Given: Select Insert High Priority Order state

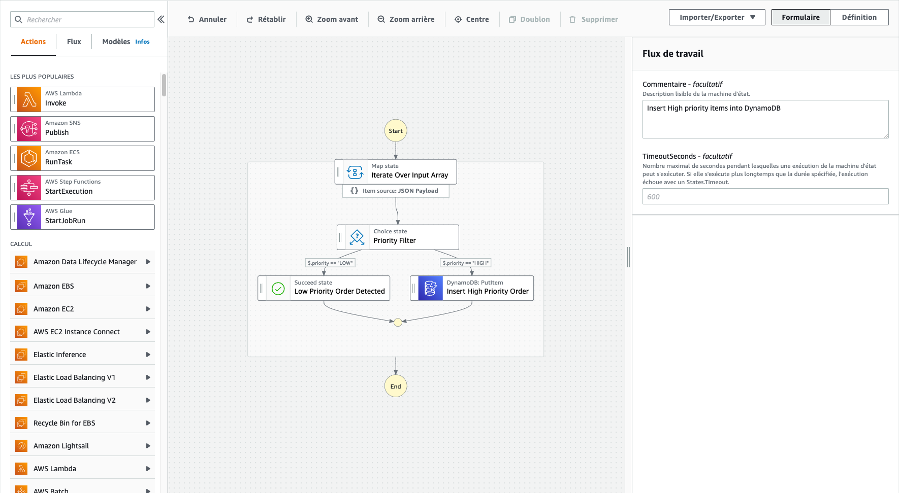Looking at the screenshot, I should coord(472,288).
